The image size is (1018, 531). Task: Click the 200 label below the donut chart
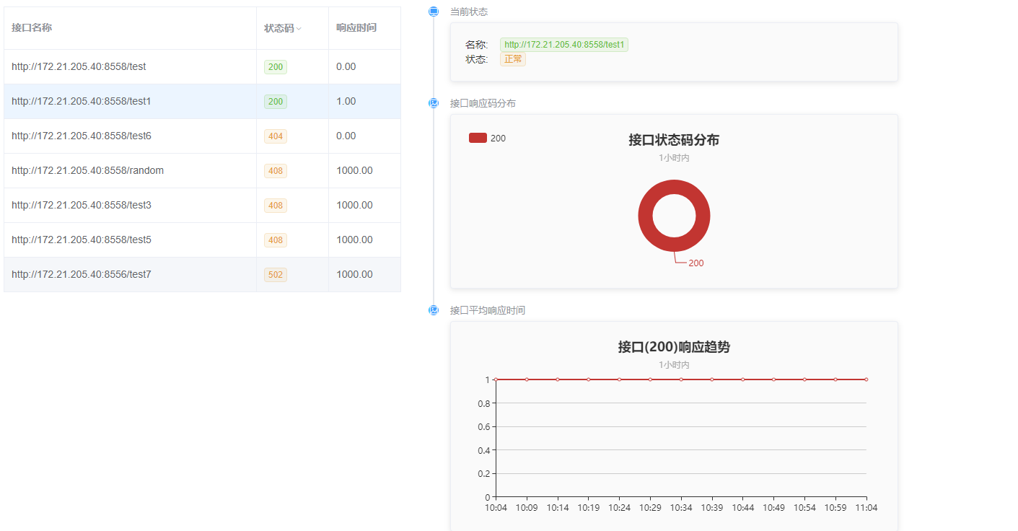[x=696, y=263]
